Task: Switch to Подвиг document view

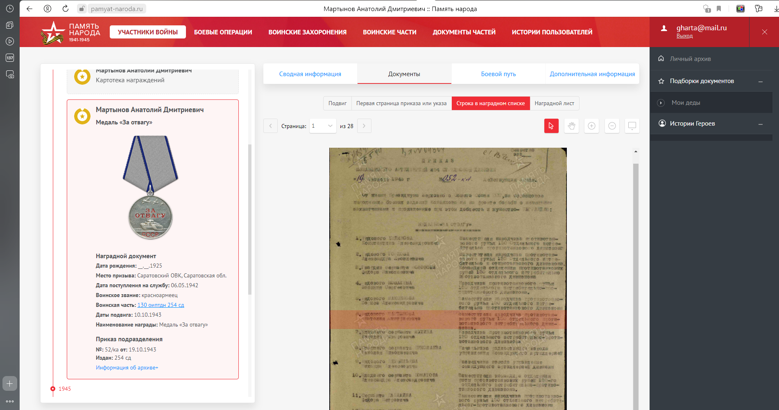Action: tap(337, 104)
